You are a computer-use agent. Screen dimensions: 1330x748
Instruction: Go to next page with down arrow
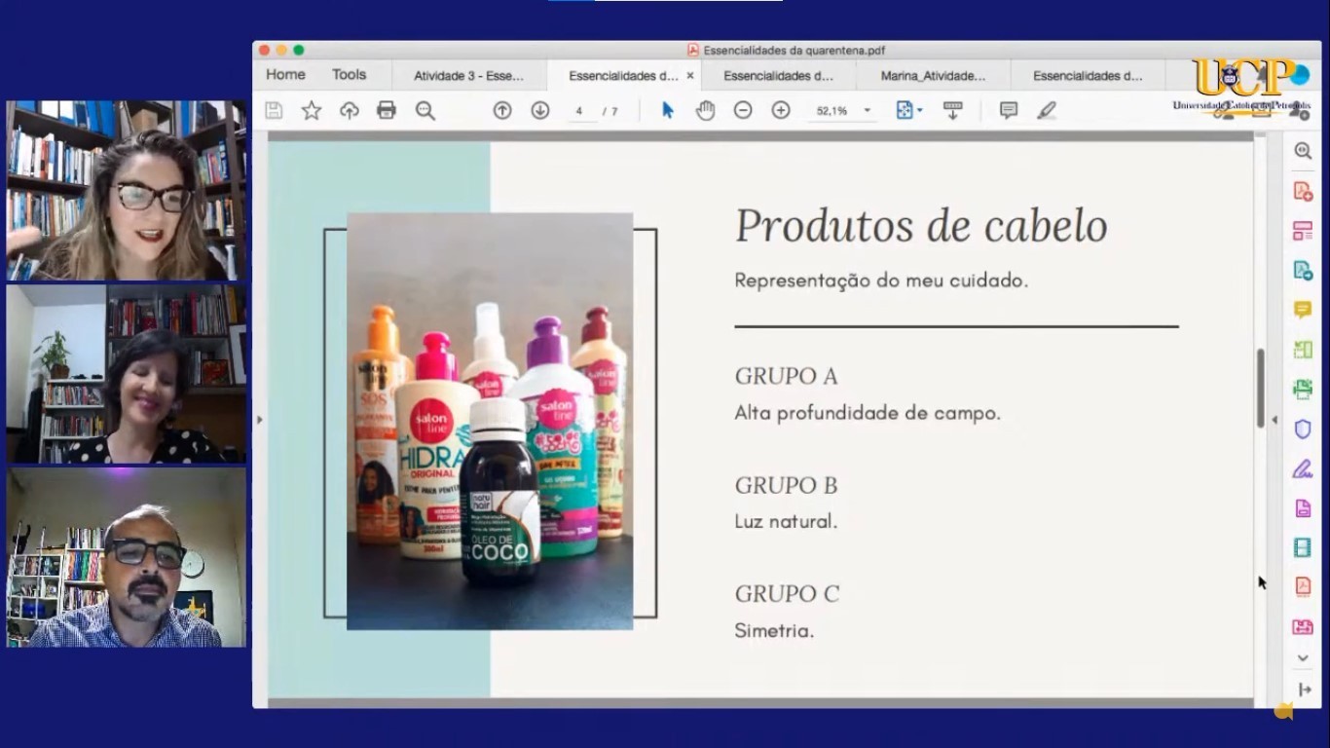point(540,111)
